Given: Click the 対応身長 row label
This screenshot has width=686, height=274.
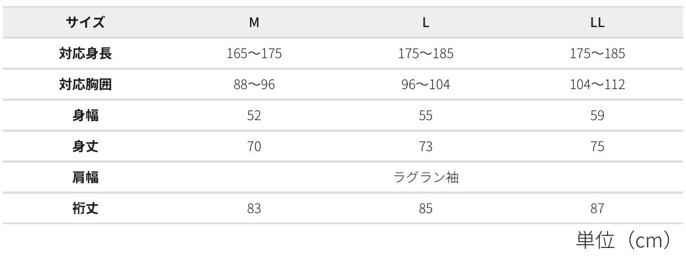Looking at the screenshot, I should 85,54.
